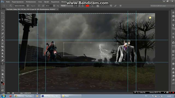Open the Layers panel icon
Image resolution: width=175 pixels, height=98 pixels.
coord(173,73)
